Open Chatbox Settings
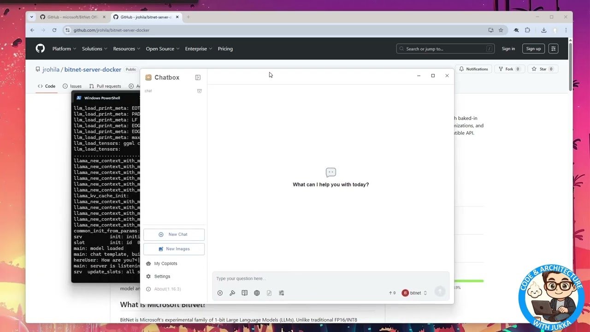 (x=158, y=277)
